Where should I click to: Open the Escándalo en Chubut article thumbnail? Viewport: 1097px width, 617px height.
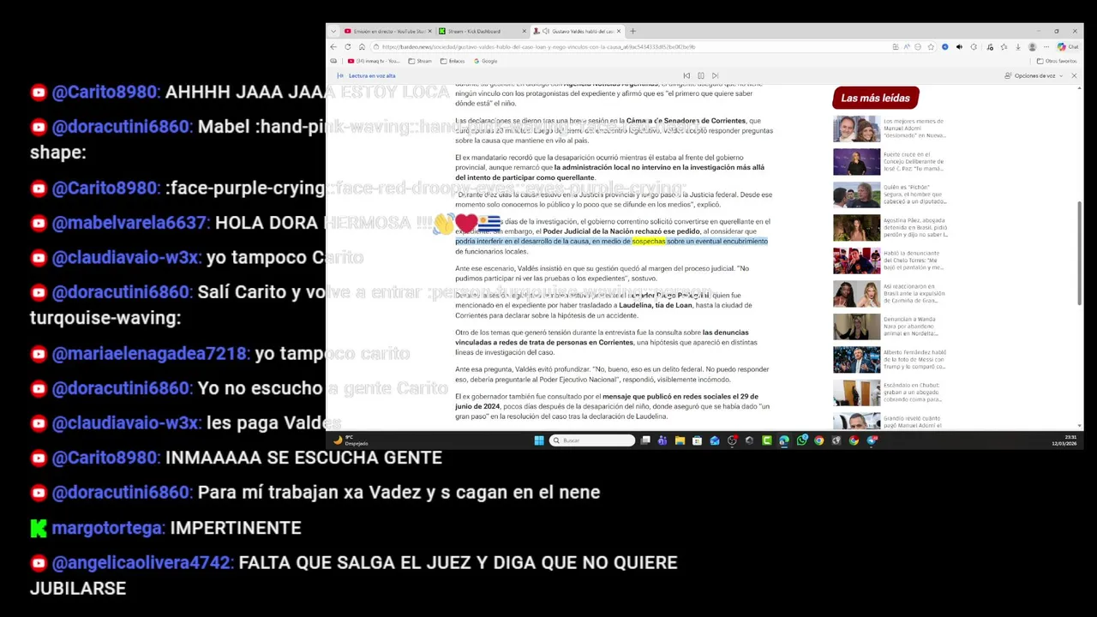click(x=856, y=392)
